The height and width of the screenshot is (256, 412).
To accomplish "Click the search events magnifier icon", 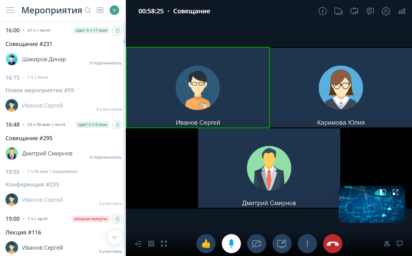I will point(87,10).
